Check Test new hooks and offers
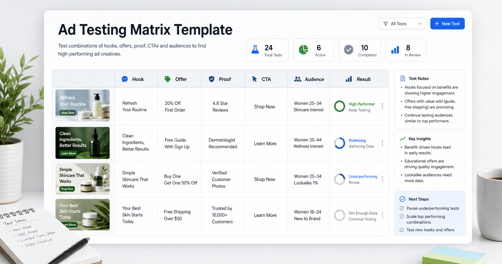 [402, 230]
